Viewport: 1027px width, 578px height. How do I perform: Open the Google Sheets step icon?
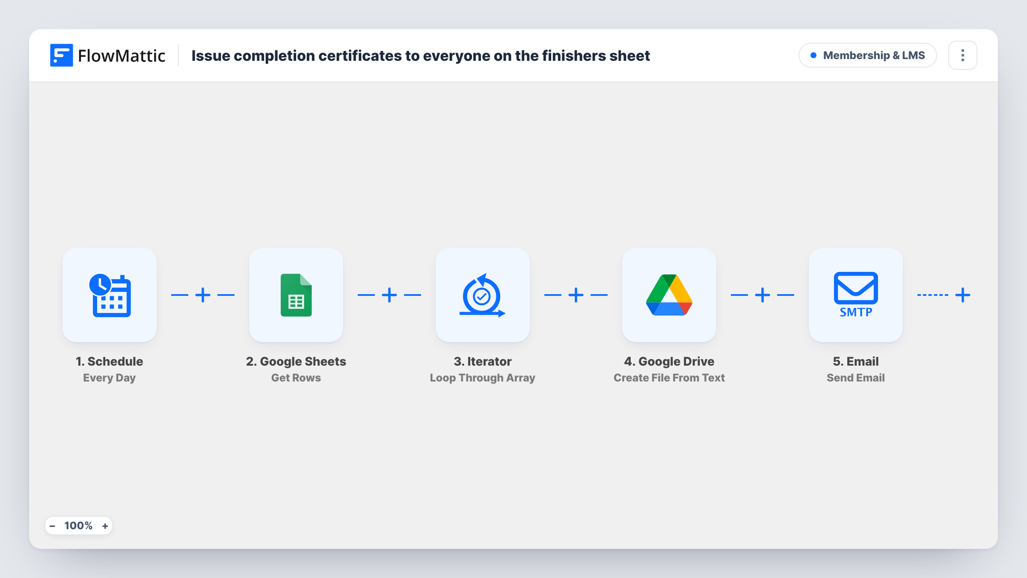(x=296, y=295)
